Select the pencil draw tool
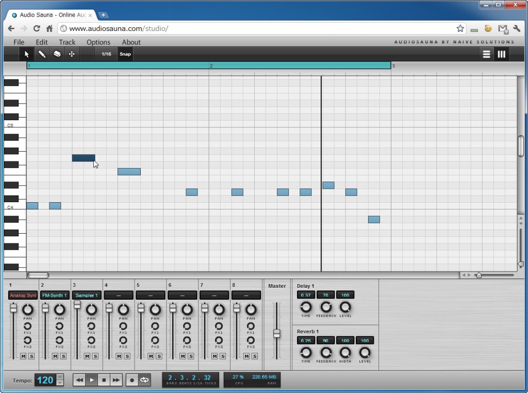The image size is (528, 393). (42, 54)
